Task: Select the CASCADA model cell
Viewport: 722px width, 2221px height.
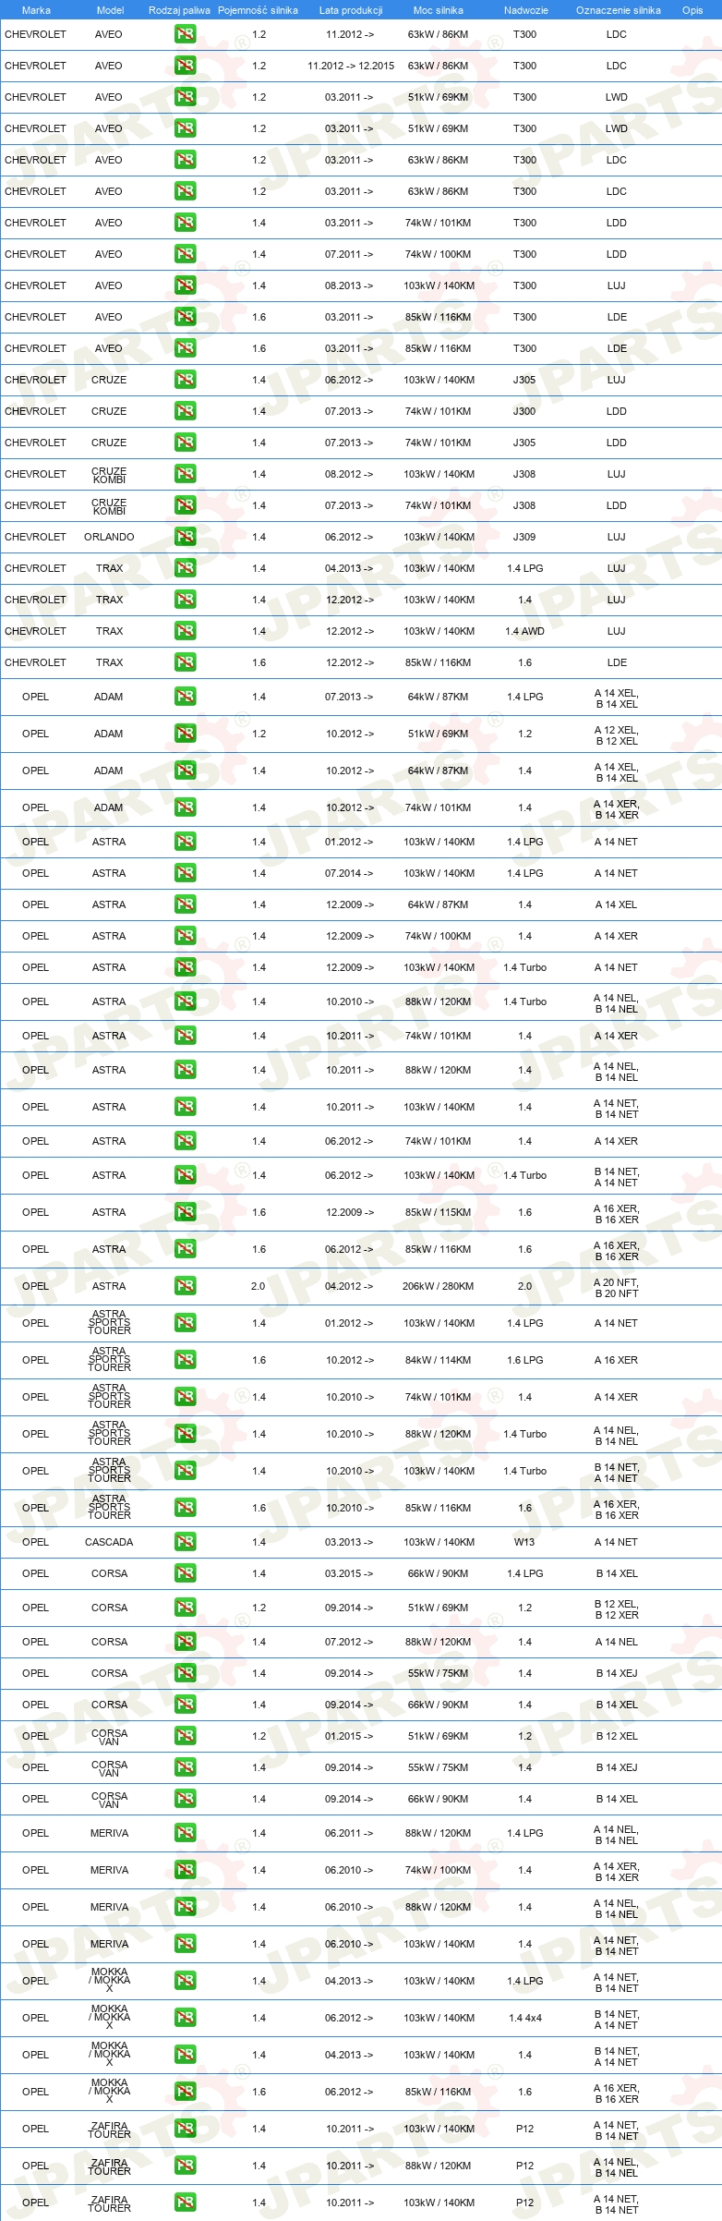Action: coord(109,1542)
